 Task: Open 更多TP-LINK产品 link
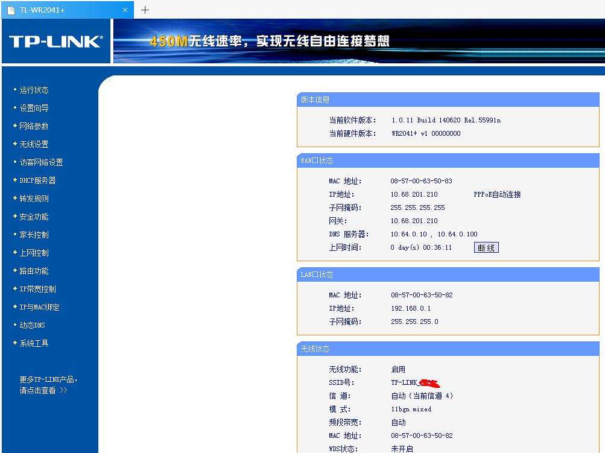[48, 385]
